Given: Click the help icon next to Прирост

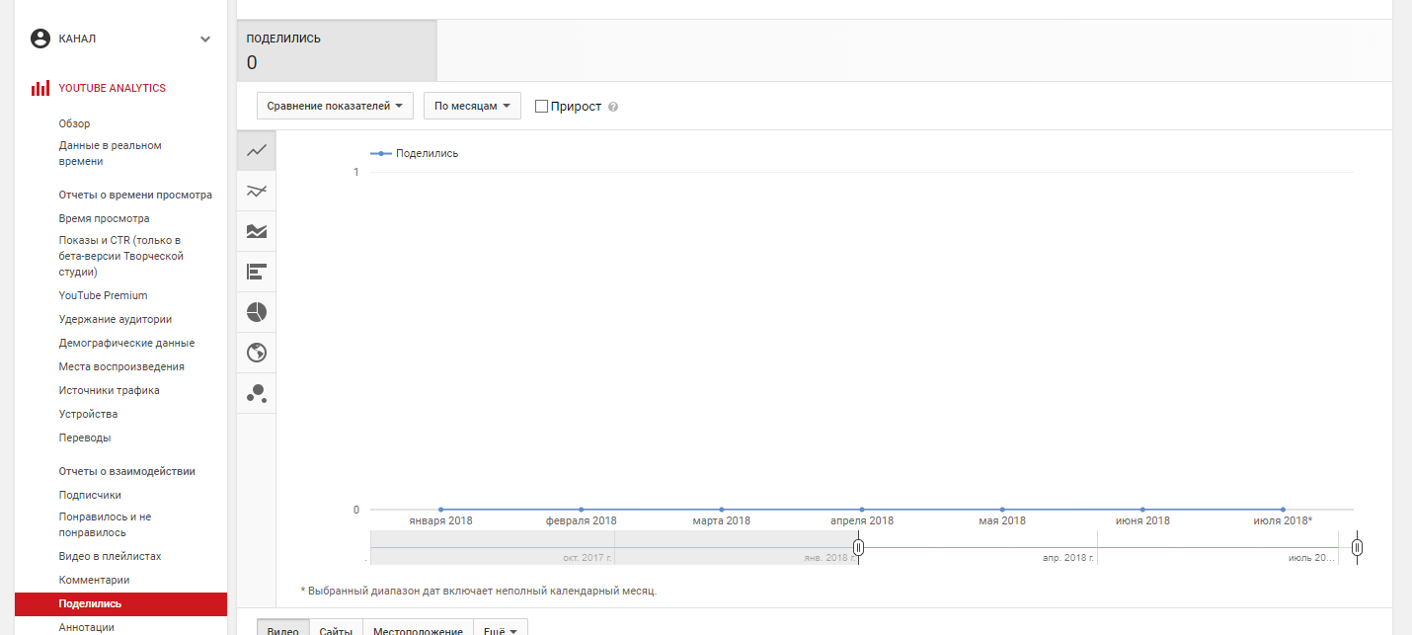Looking at the screenshot, I should (613, 107).
